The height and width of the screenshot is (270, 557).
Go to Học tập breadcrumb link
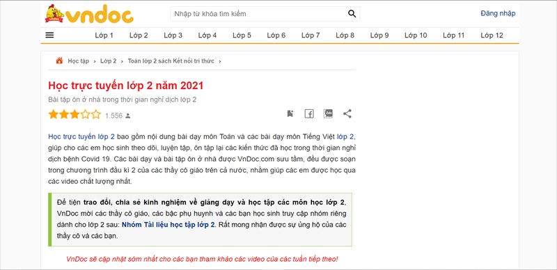click(x=79, y=61)
